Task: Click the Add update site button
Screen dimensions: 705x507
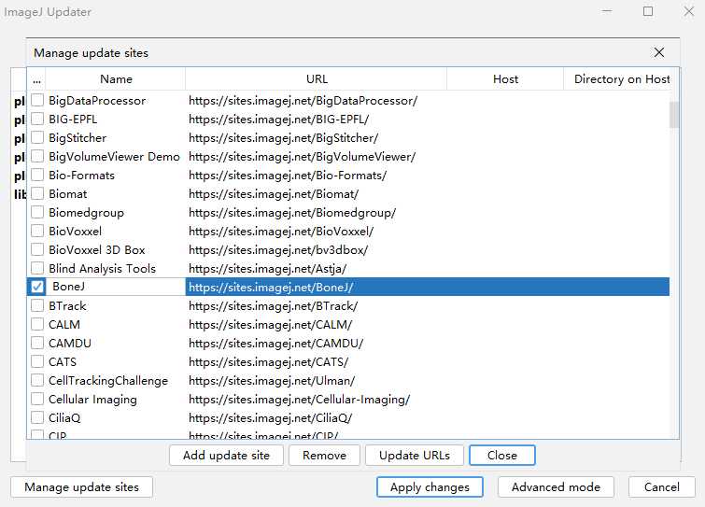Action: (x=226, y=456)
